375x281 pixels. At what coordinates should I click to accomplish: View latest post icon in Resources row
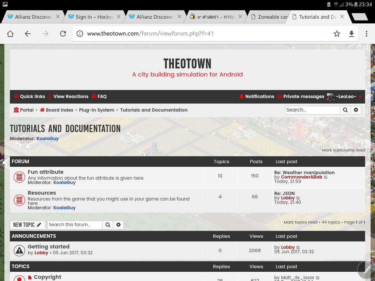(x=298, y=198)
